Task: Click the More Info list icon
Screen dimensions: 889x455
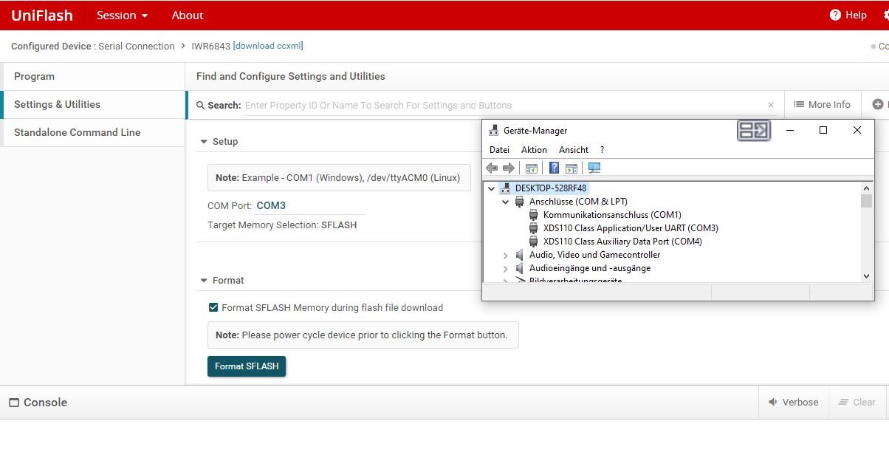Action: [x=798, y=105]
